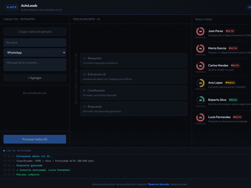Click the Respuesta angle-brackets icon
The image size is (251, 188).
click(85, 107)
